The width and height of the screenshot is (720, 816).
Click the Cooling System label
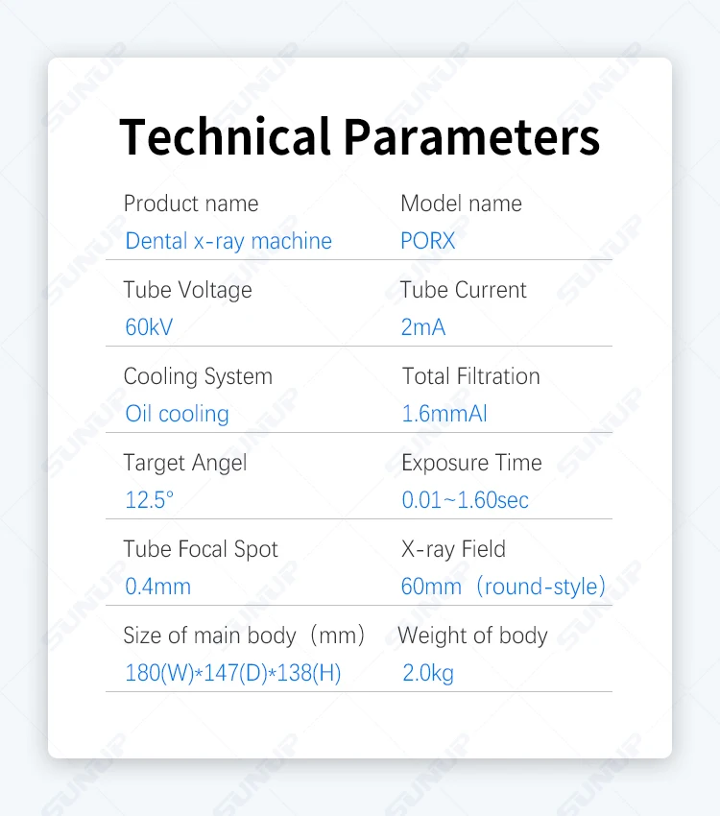click(x=198, y=376)
